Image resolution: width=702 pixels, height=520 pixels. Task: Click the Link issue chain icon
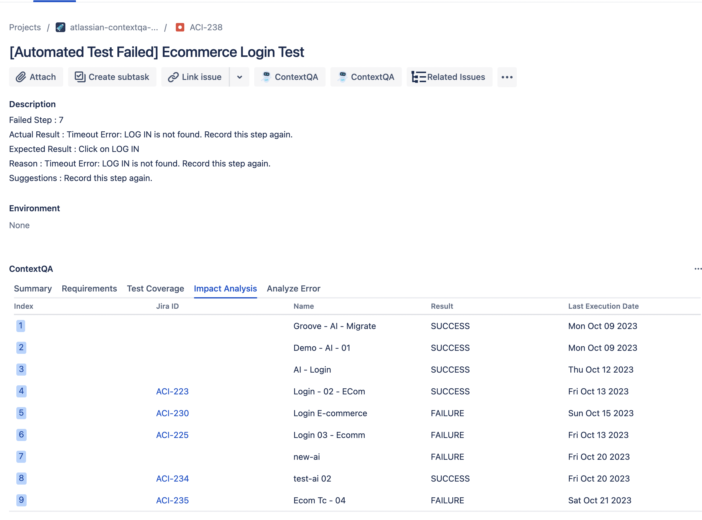(x=173, y=77)
